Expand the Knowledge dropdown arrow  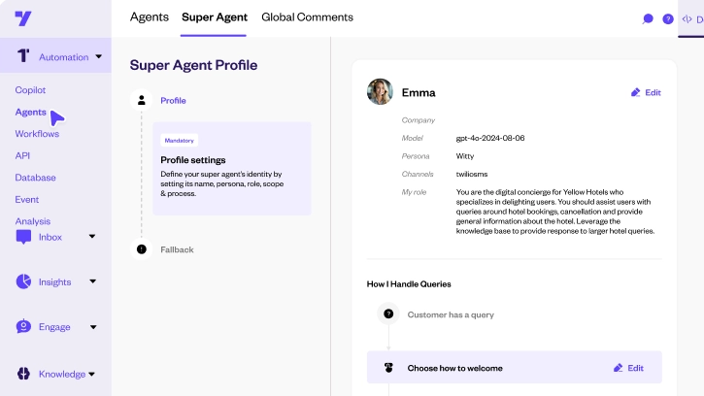click(x=91, y=374)
